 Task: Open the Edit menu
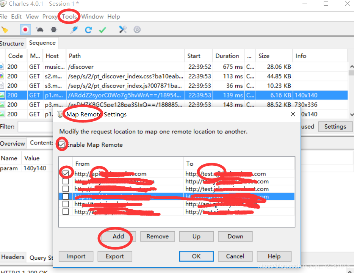click(16, 16)
